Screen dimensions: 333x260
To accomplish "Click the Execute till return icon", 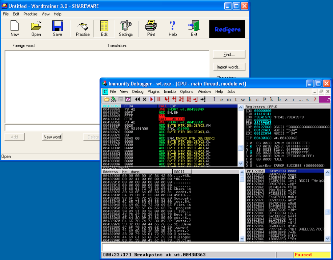I will click(x=196, y=99).
